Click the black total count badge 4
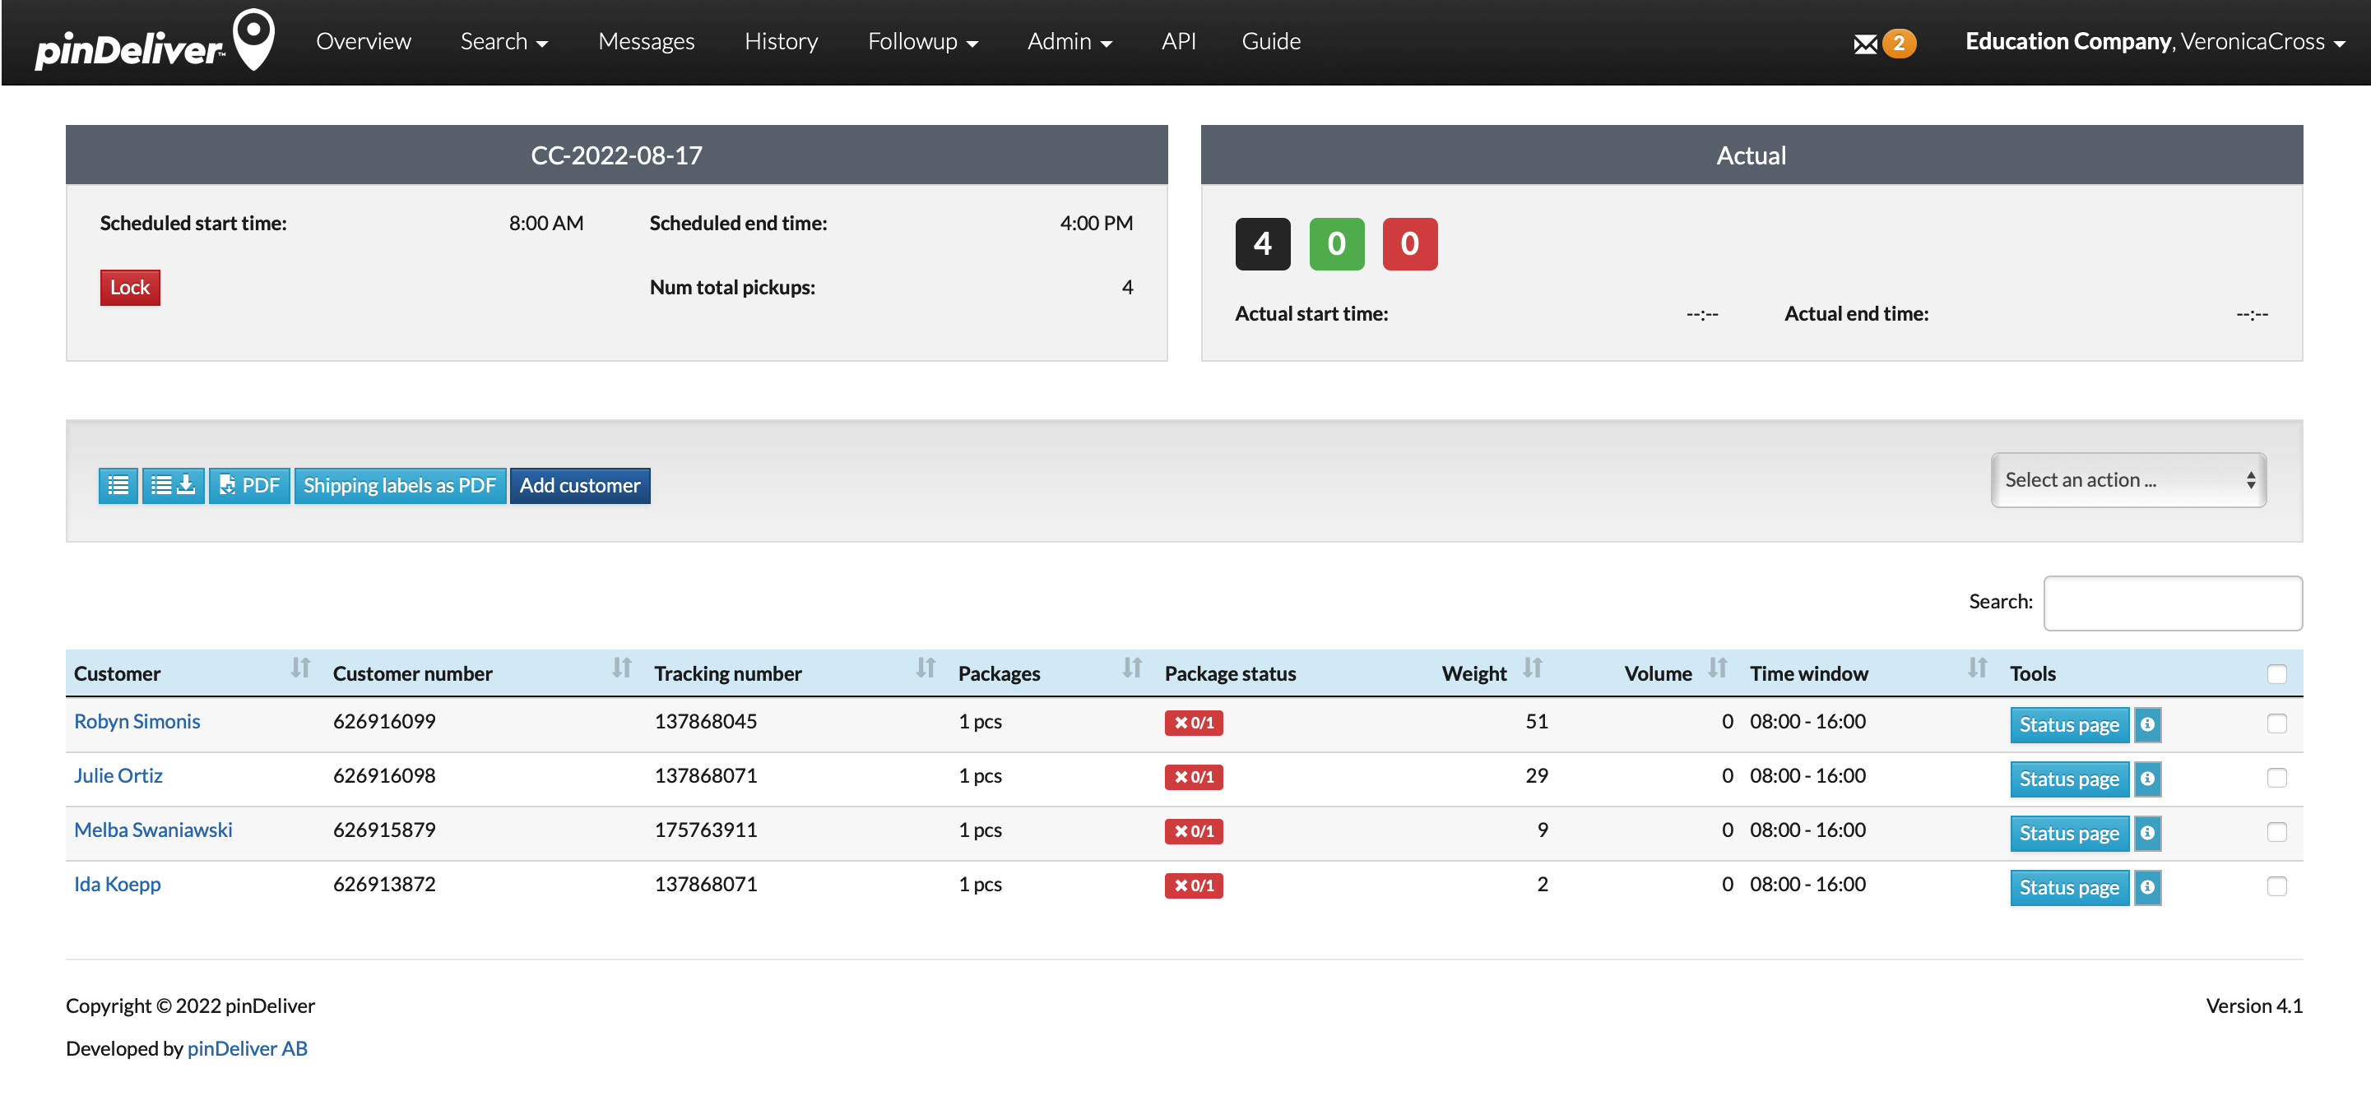The width and height of the screenshot is (2371, 1105). [1262, 244]
